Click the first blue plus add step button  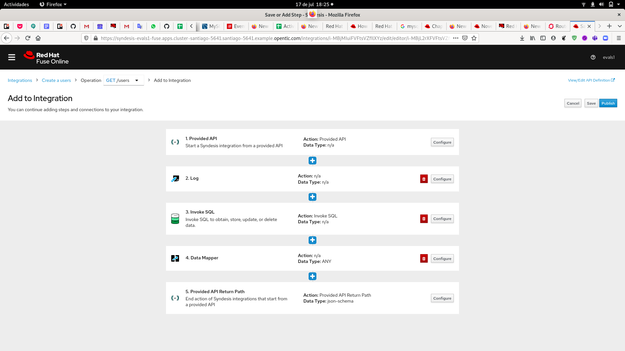312,160
